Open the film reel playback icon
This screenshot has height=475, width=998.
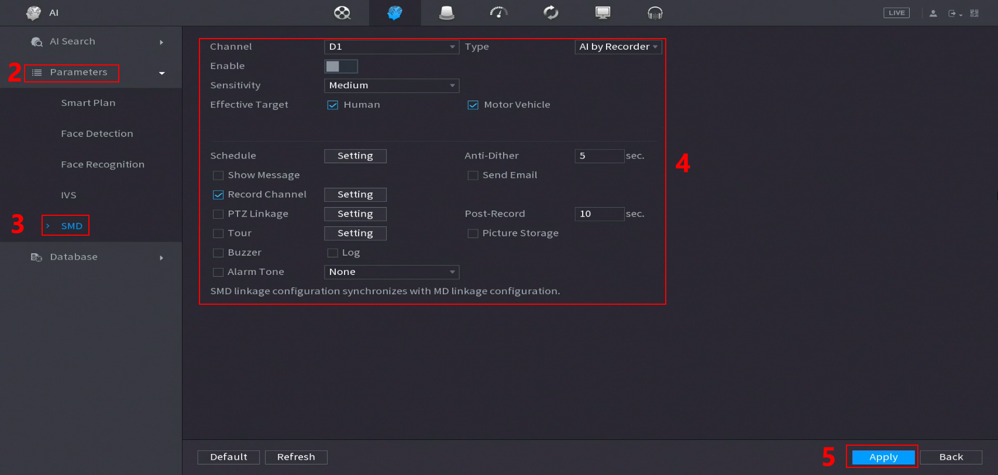(342, 13)
